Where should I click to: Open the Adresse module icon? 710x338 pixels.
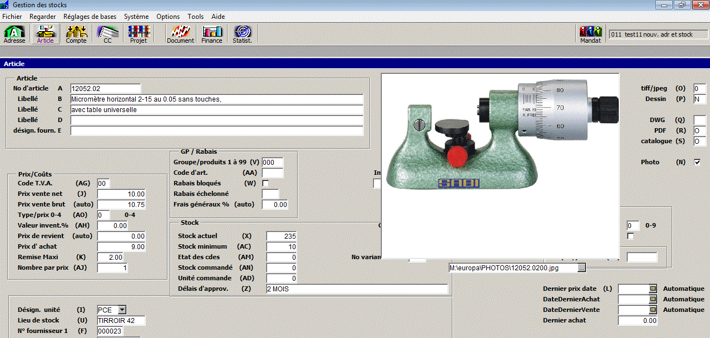click(x=14, y=34)
